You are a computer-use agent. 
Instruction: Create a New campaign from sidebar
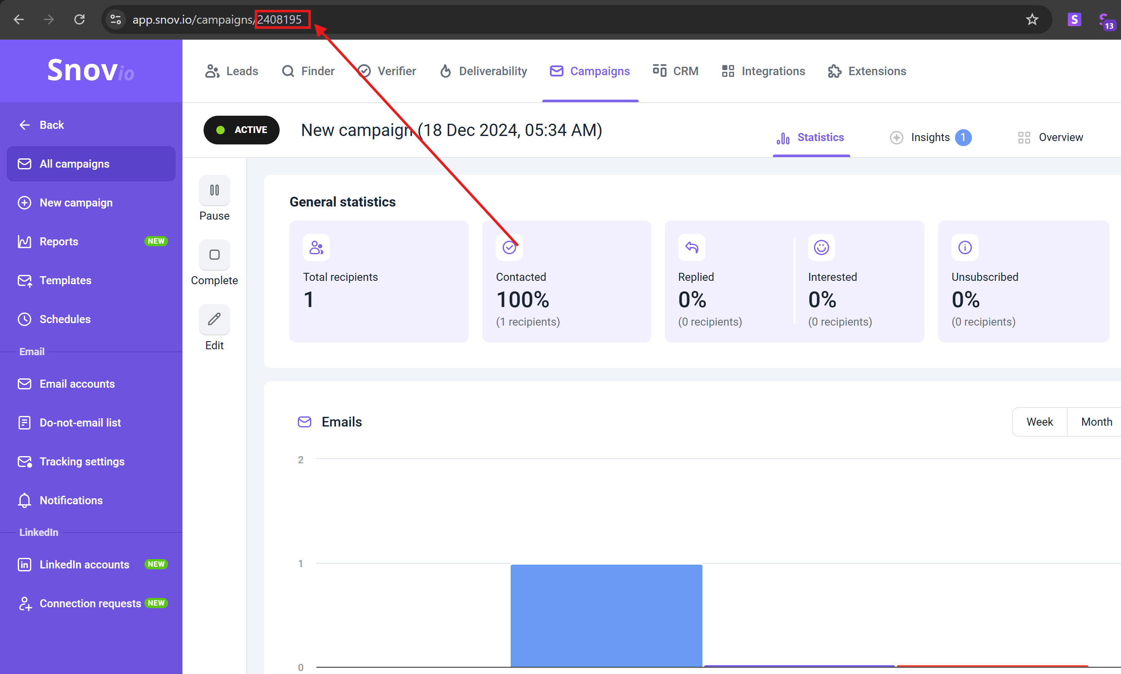pos(91,203)
